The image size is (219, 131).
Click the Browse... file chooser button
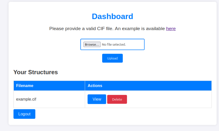92,44
